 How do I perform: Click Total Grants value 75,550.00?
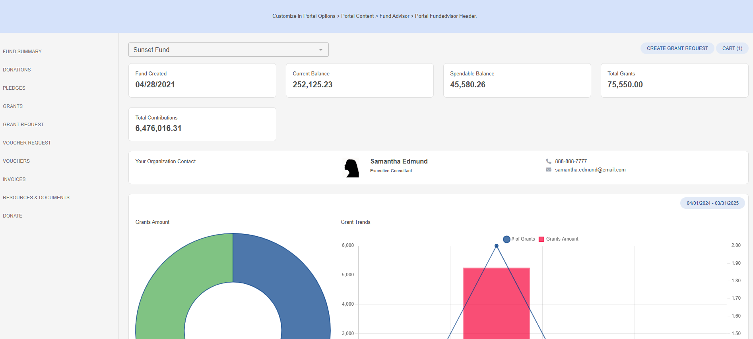click(625, 85)
